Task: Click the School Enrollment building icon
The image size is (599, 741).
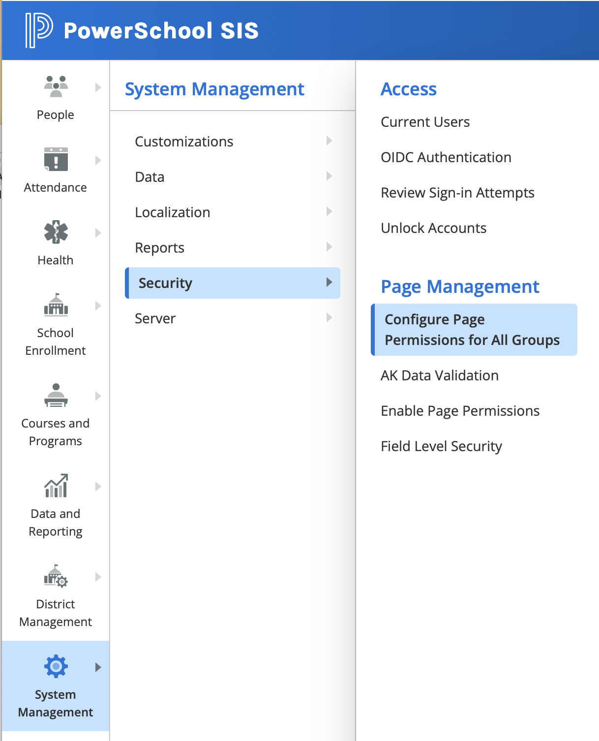Action: 56,304
